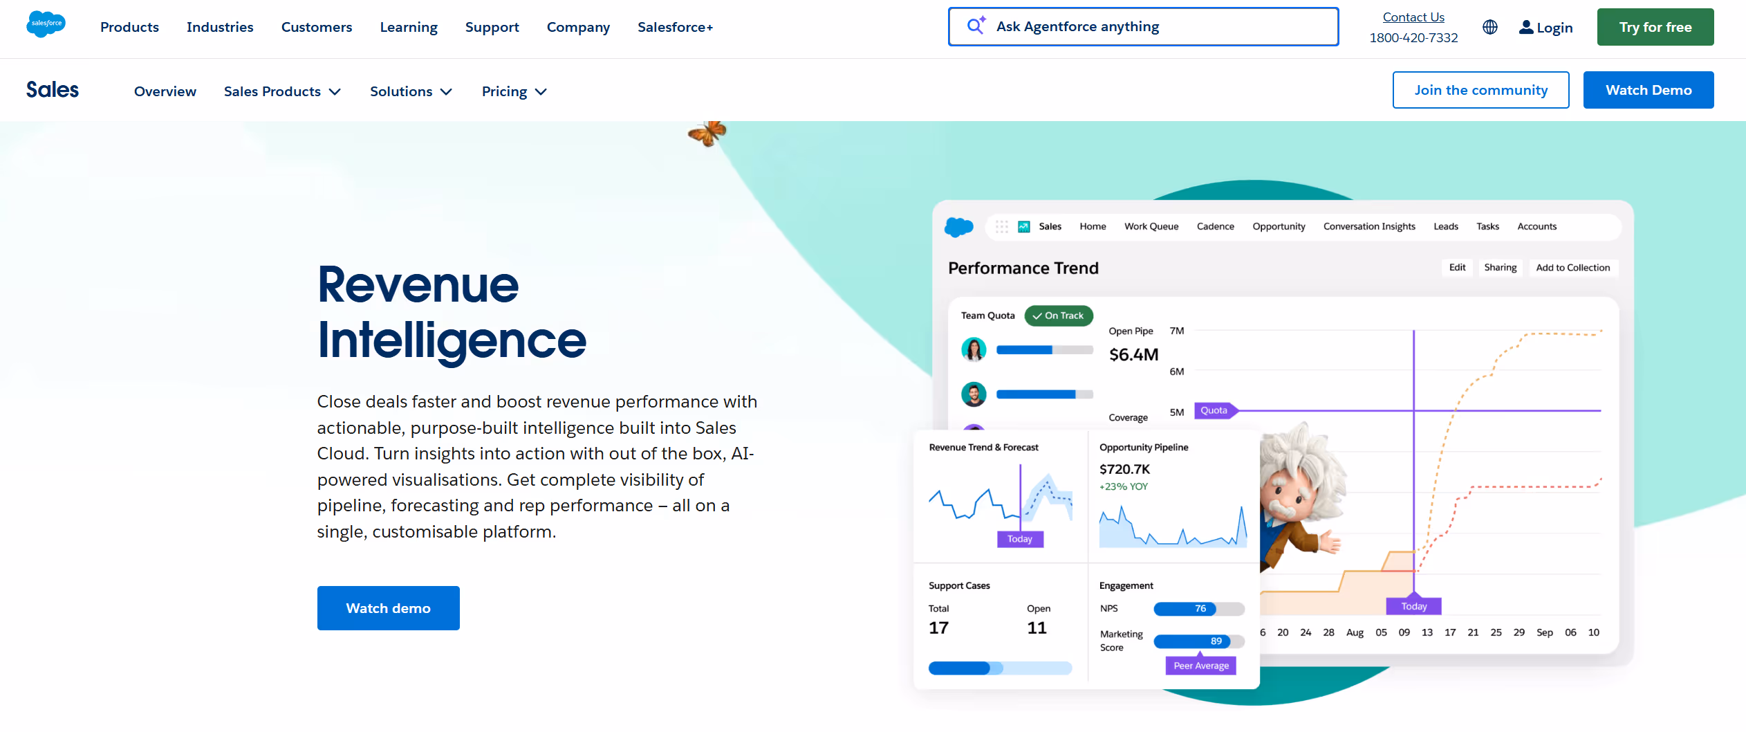Viewport: 1746px width, 732px height.
Task: Click the Sales cloud chart icon
Action: click(1023, 226)
